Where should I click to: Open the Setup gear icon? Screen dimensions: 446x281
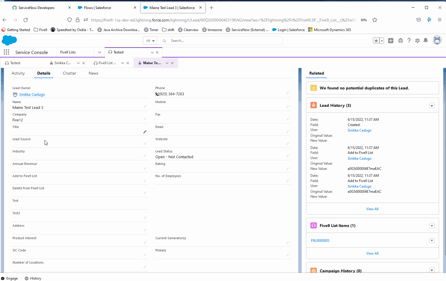pos(417,41)
